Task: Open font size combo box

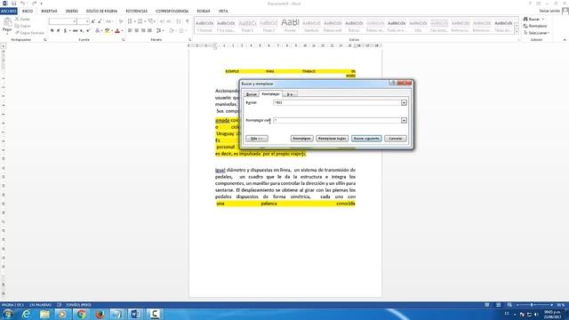Action: (83, 21)
